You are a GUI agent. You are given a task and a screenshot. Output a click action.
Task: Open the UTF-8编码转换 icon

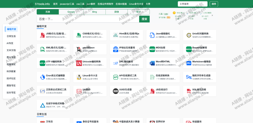43,63
